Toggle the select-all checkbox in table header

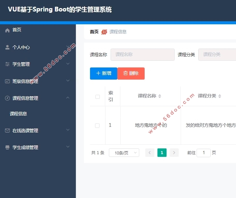click(97, 97)
